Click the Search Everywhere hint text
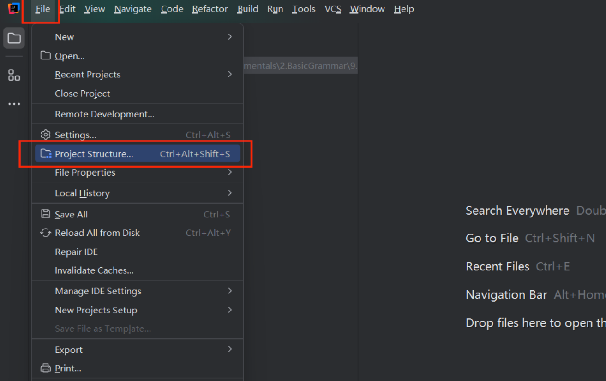 point(517,211)
